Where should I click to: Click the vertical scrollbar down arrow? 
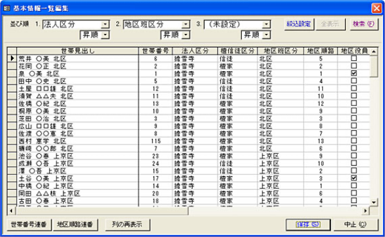pyautogui.click(x=373, y=202)
